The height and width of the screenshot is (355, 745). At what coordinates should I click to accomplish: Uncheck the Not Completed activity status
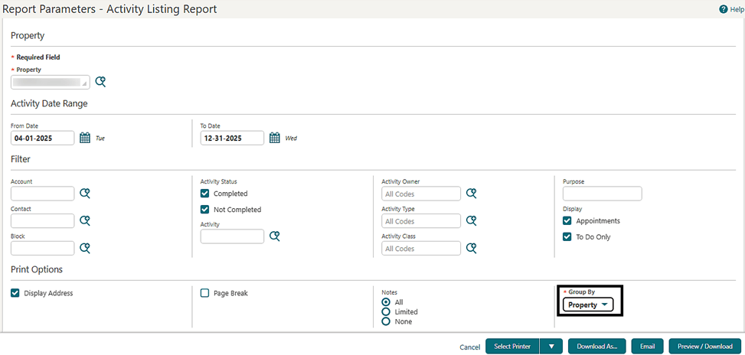(x=204, y=210)
